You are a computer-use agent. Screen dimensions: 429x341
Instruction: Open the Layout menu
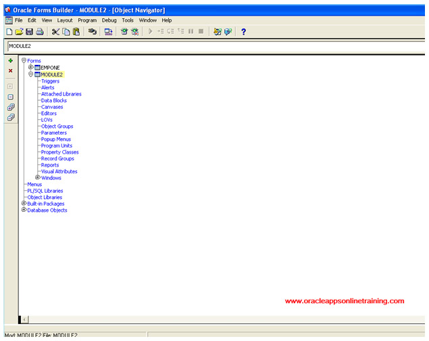coord(65,20)
